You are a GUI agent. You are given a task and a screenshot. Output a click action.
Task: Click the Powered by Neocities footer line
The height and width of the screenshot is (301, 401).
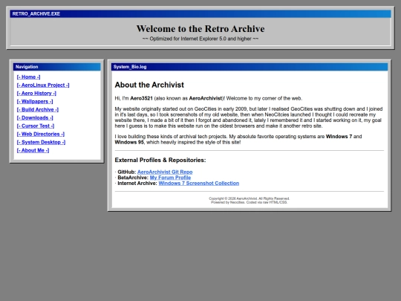[x=250, y=202]
